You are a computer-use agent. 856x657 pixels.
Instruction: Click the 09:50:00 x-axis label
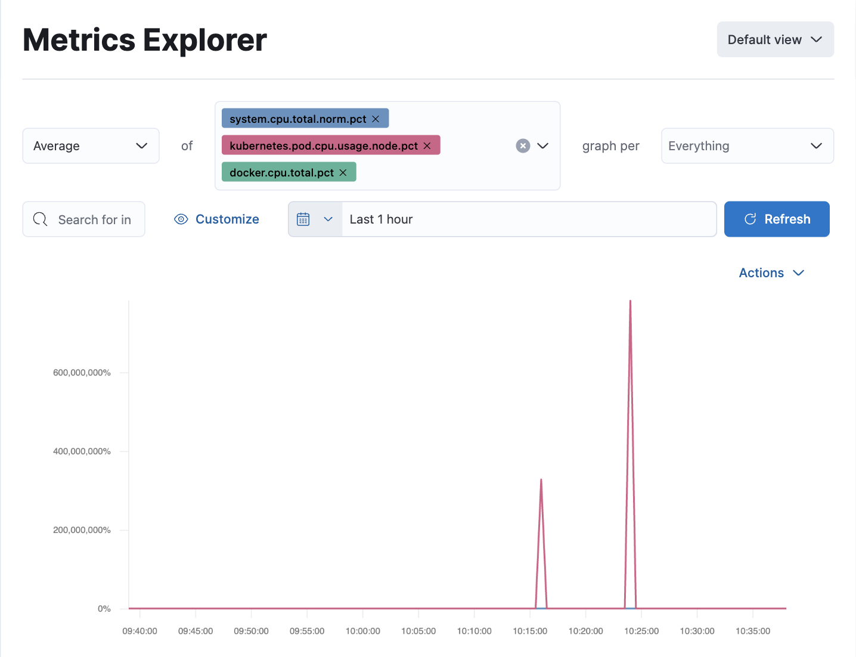point(252,631)
